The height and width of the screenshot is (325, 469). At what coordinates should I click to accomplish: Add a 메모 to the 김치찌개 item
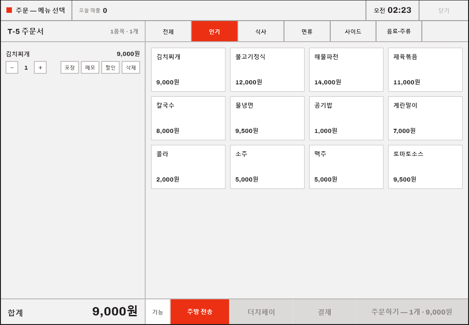coord(90,67)
